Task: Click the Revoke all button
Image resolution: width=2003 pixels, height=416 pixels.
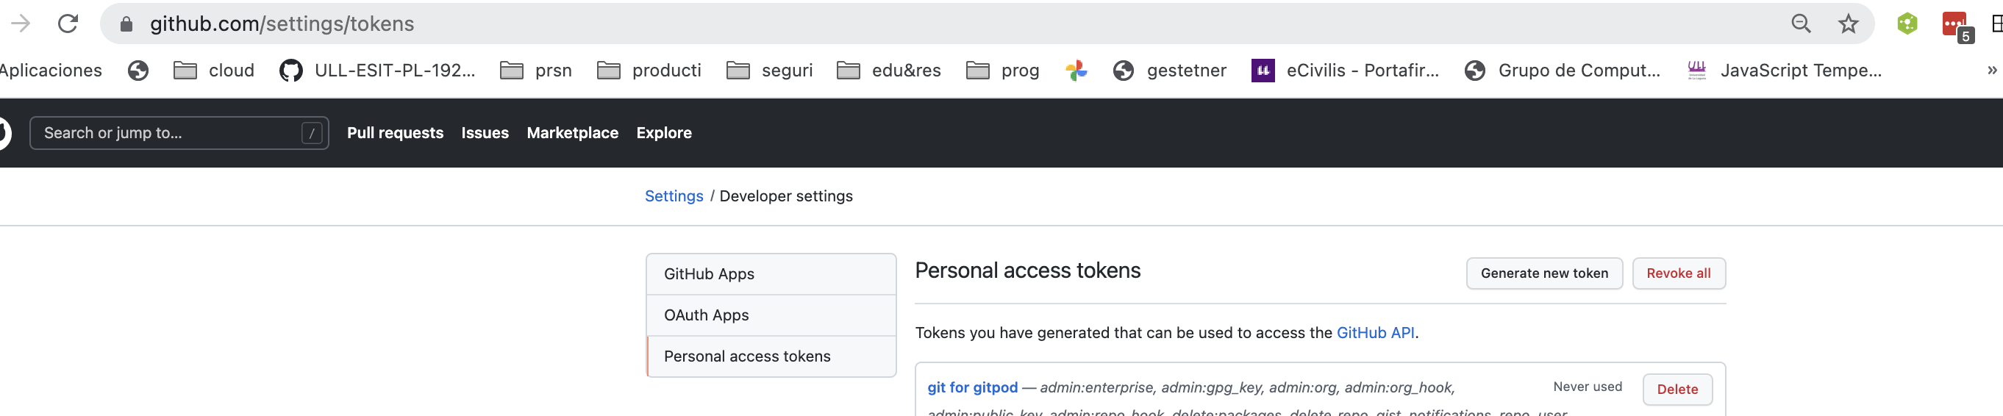Action: pos(1678,273)
